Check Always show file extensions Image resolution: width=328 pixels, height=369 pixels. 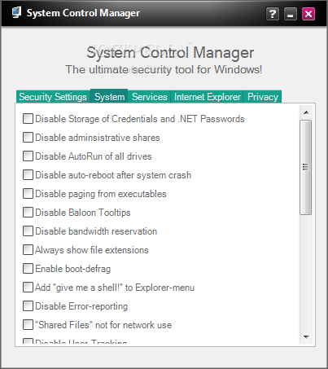(x=28, y=250)
